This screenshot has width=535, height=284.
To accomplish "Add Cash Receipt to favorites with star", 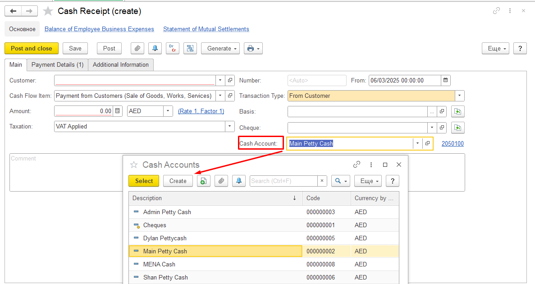I will pos(48,11).
